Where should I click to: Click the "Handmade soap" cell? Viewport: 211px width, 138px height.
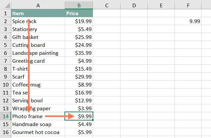point(30,124)
